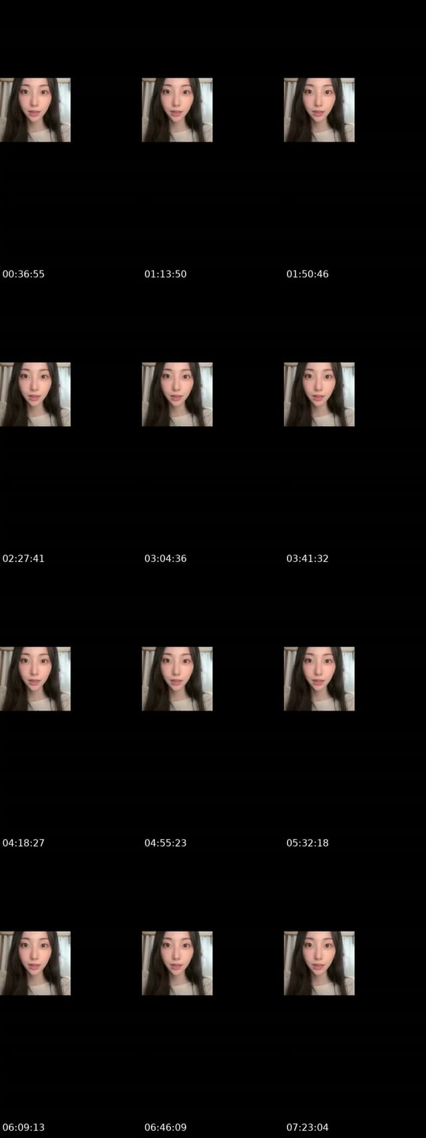Select the thumbnail above timestamp 00:36:55

click(x=35, y=110)
